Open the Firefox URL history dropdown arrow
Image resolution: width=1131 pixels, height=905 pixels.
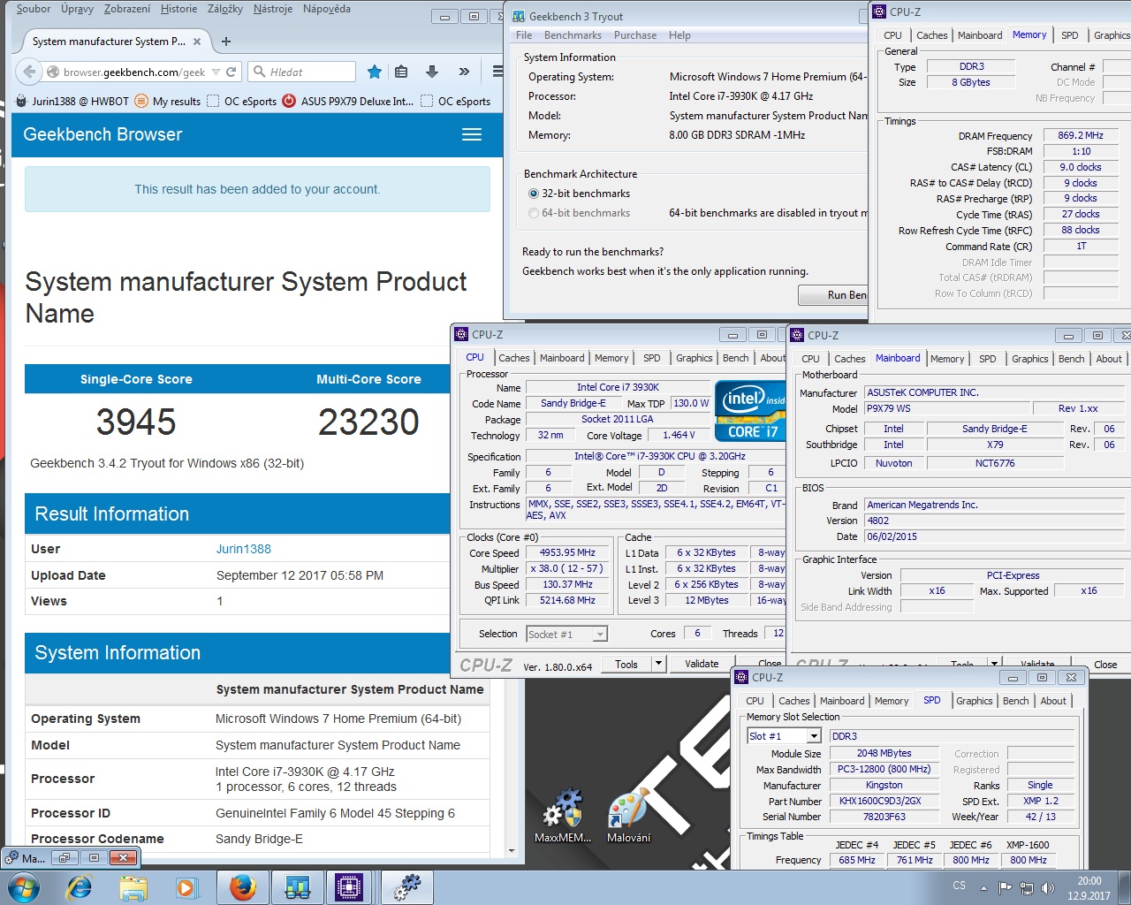click(x=216, y=72)
